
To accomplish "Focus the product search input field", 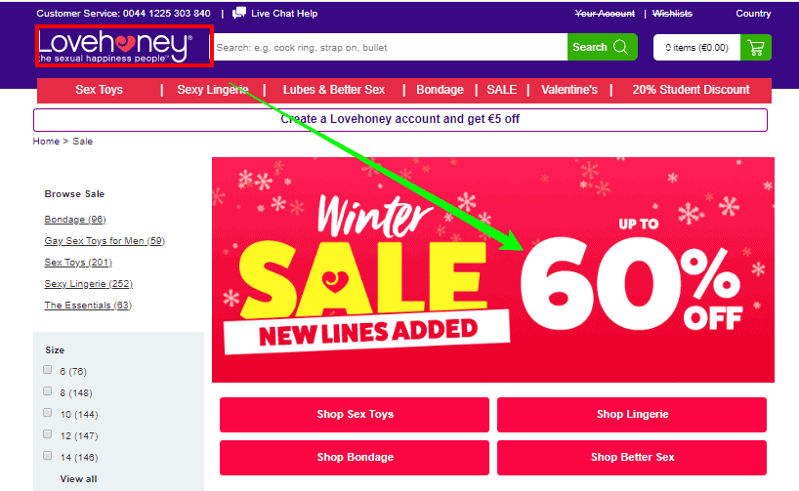I will (x=391, y=47).
